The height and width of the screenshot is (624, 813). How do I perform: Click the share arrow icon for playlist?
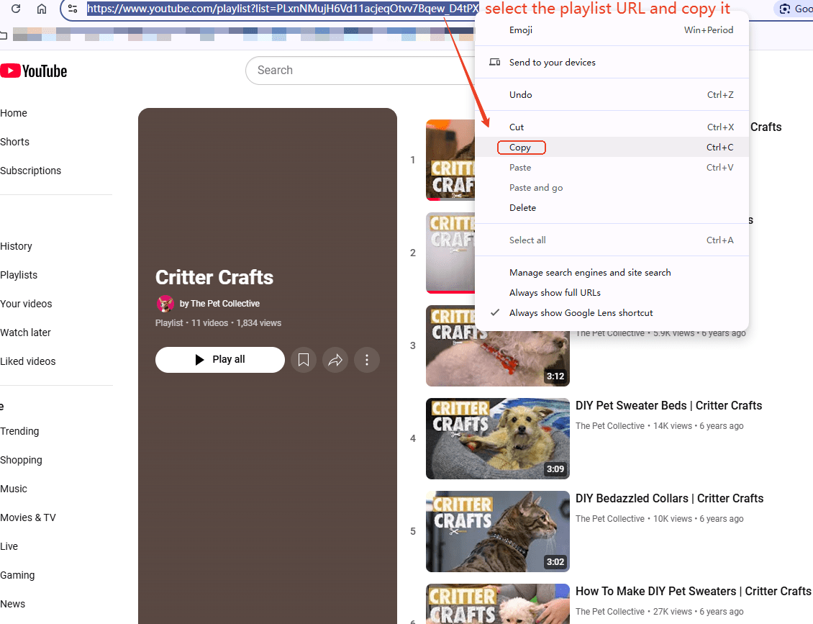335,360
